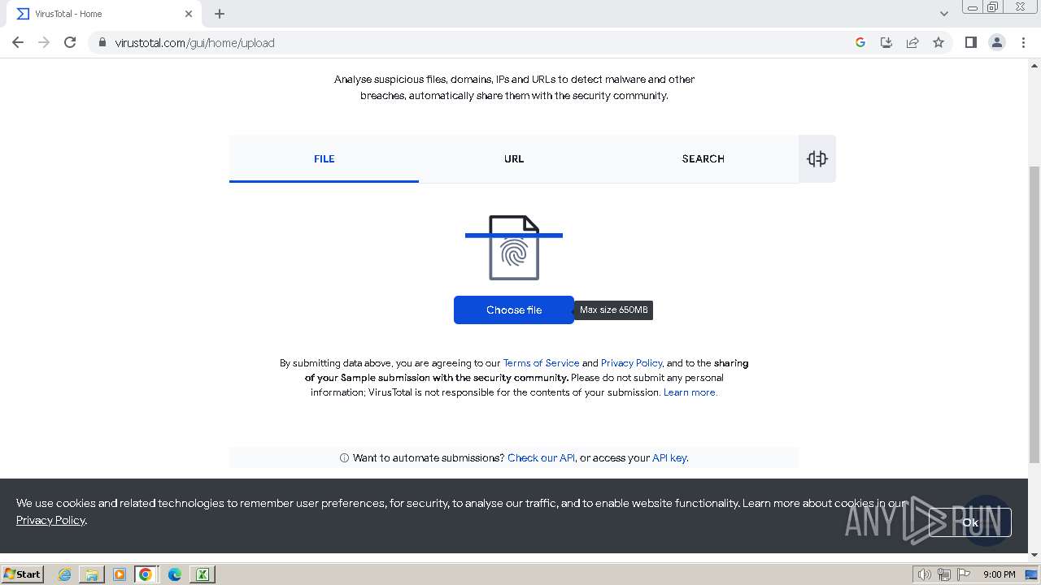Click the volume icon in system tray
Screen dimensions: 1041x585
point(924,574)
